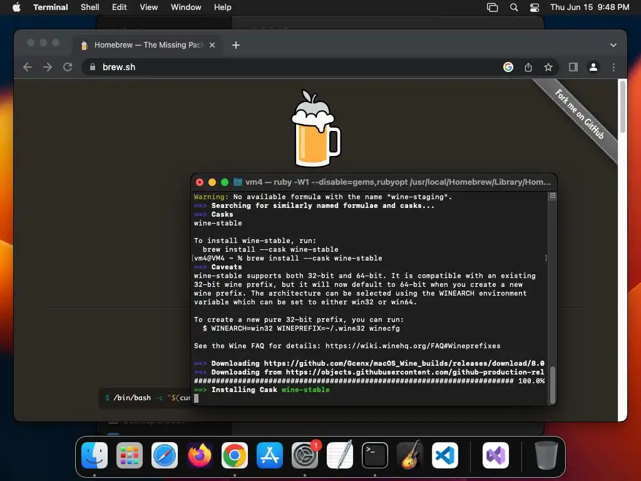Image resolution: width=641 pixels, height=481 pixels.
Task: Toggle the Chrome side panel
Action: [x=573, y=67]
